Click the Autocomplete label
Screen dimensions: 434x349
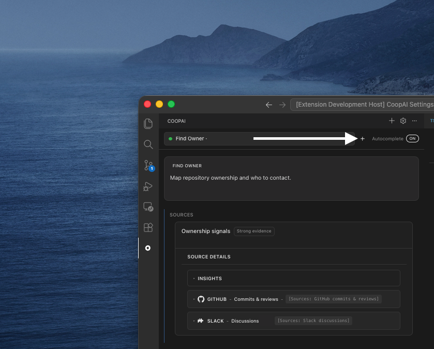point(387,139)
